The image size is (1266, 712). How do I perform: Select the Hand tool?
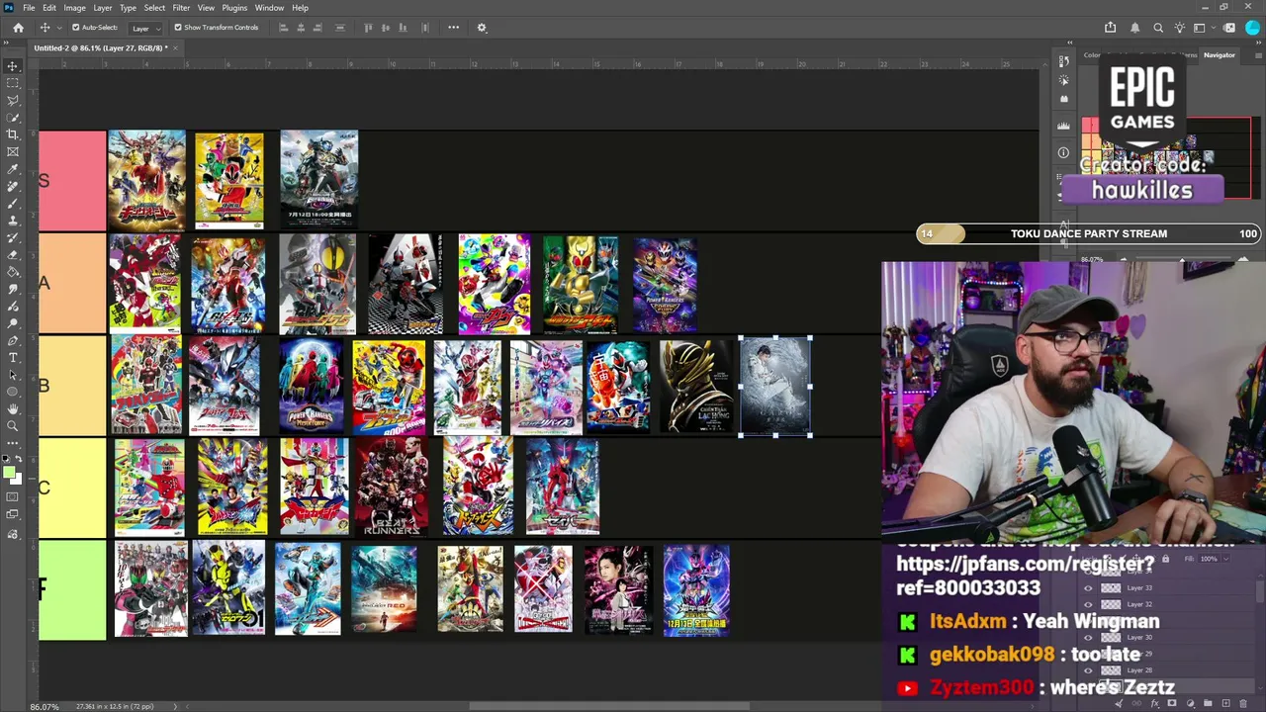click(13, 408)
